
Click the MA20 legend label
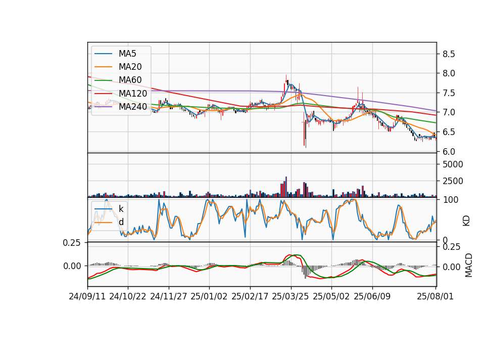pos(130,67)
